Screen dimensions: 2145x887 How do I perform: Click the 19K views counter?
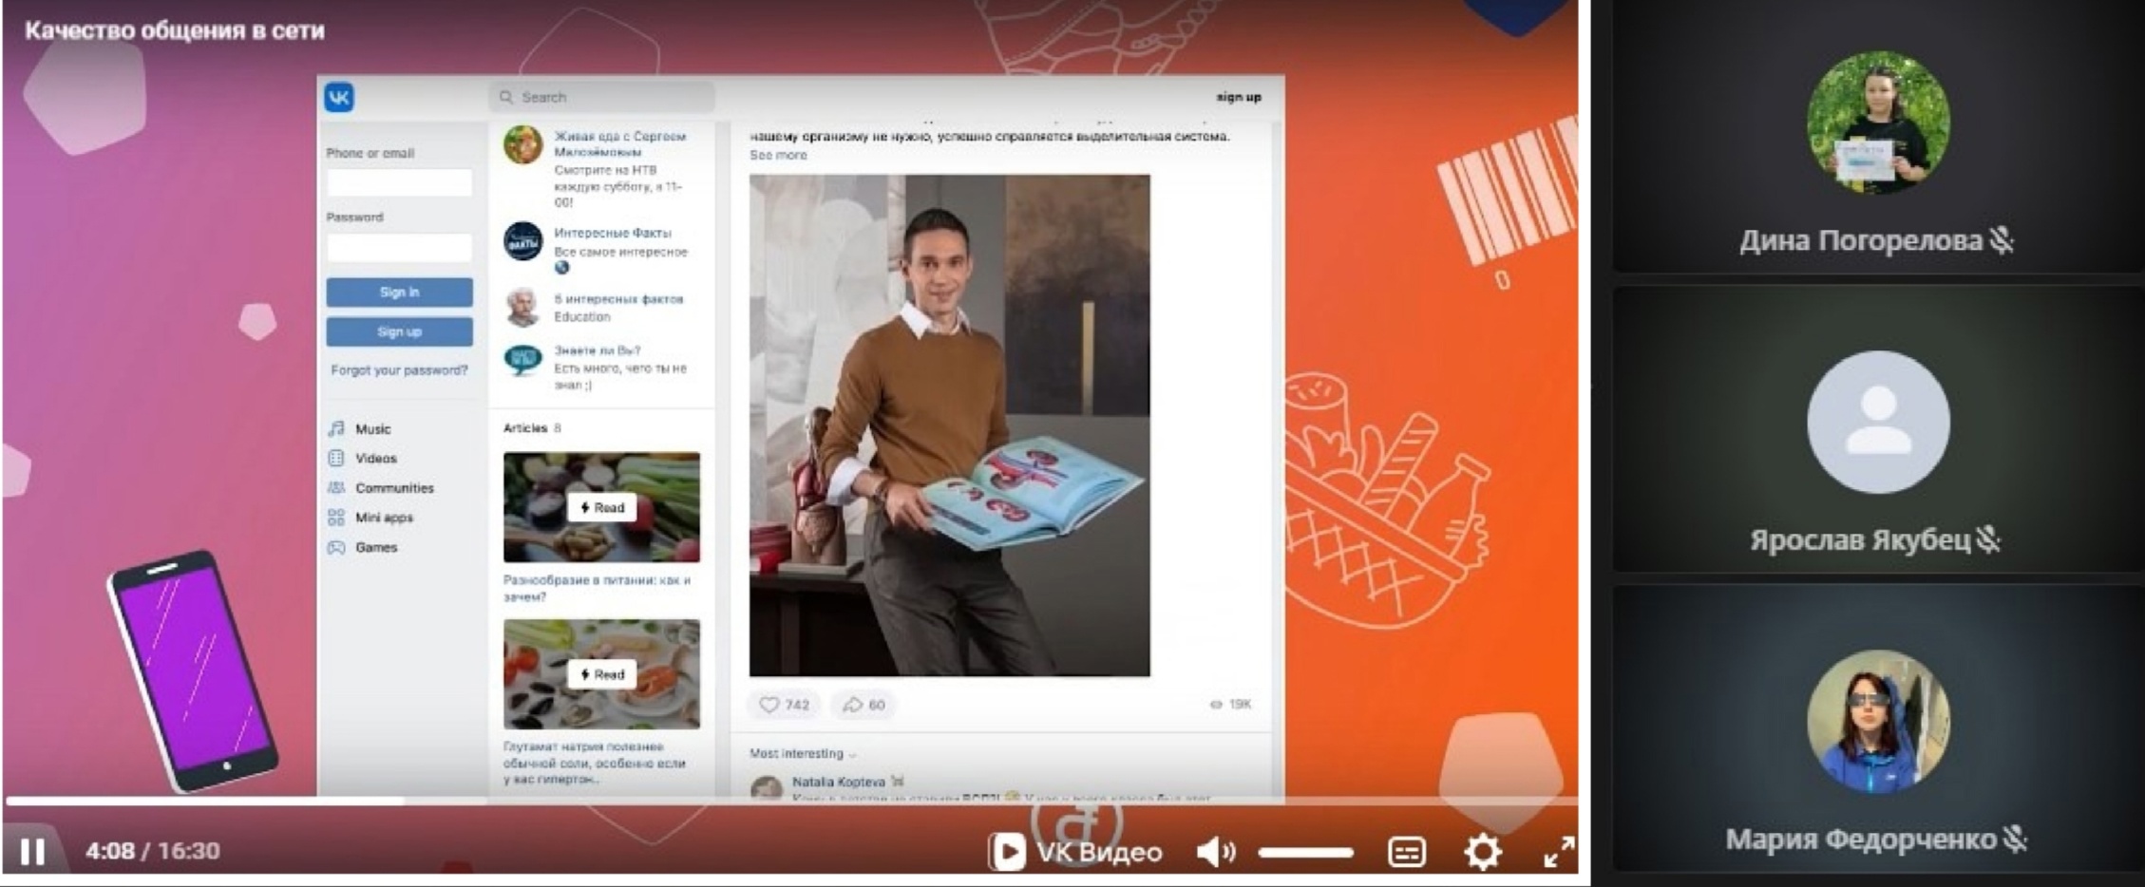point(1230,705)
